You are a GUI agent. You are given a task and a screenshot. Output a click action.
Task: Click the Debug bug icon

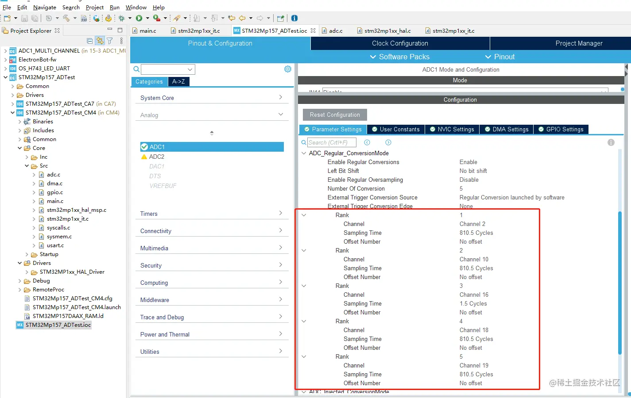pos(122,18)
